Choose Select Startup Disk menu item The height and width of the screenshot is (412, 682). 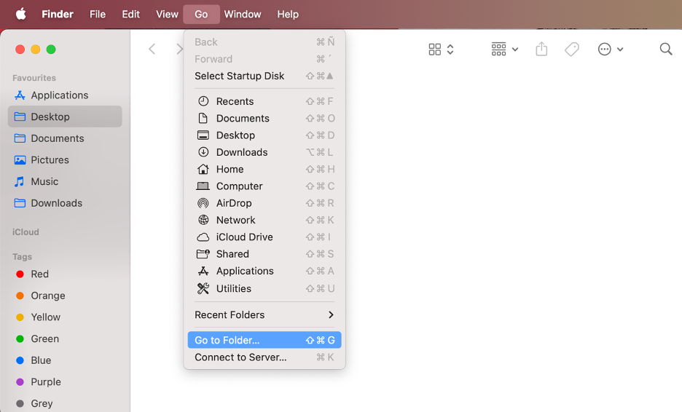(x=264, y=76)
